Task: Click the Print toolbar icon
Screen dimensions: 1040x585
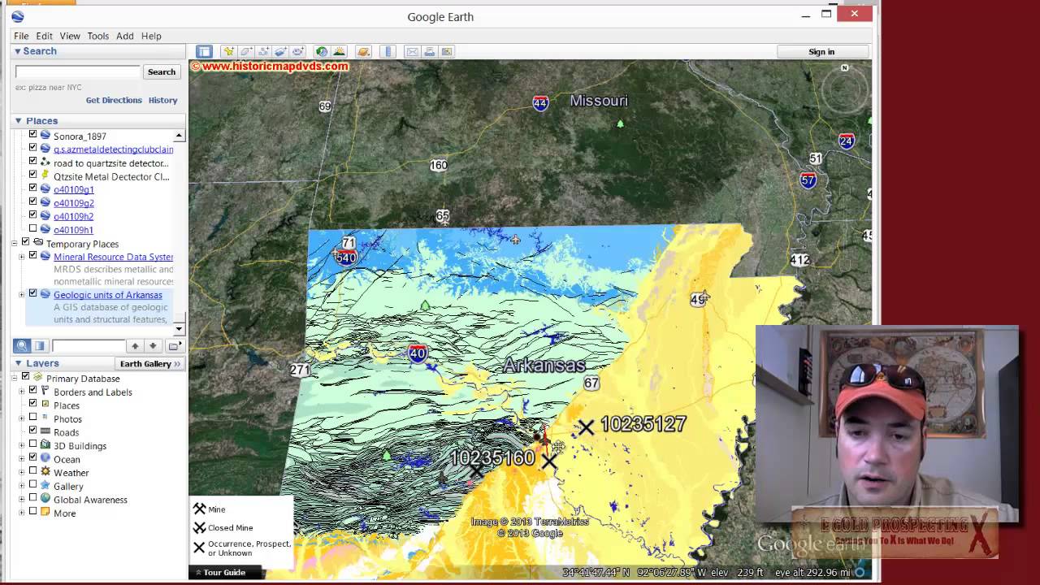Action: tap(429, 51)
